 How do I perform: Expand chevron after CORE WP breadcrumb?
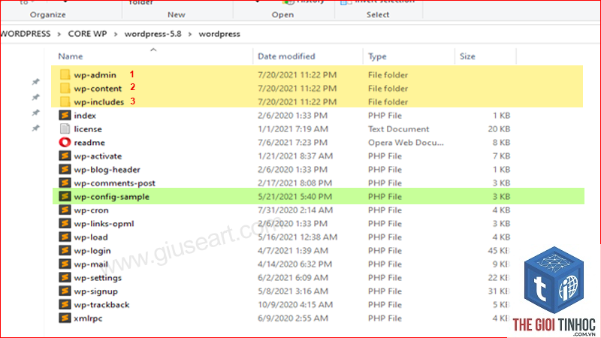point(116,34)
